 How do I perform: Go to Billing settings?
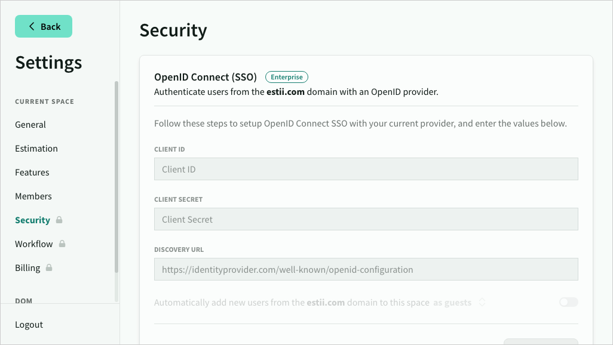(27, 268)
